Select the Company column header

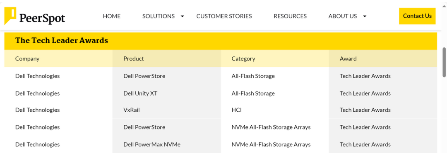pos(27,59)
